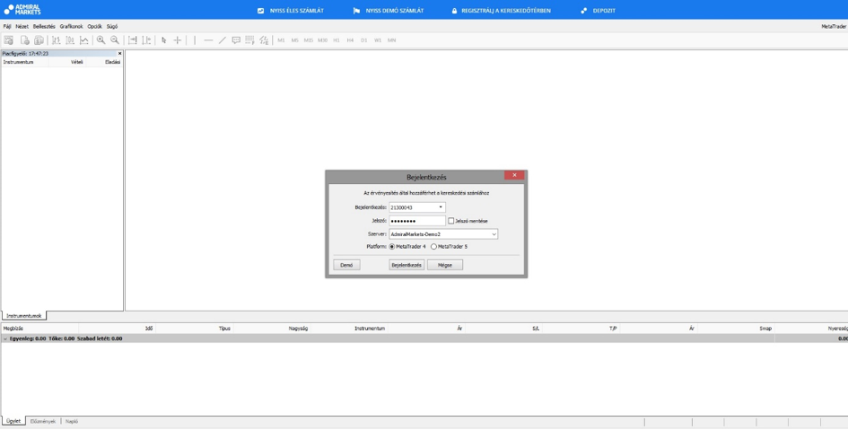Collapse the Egyenleg row arrow in terminal
Screen dimensions: 848x430
(x=4, y=338)
